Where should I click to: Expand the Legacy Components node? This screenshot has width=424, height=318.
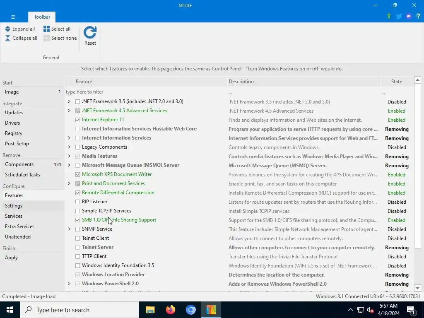point(69,147)
